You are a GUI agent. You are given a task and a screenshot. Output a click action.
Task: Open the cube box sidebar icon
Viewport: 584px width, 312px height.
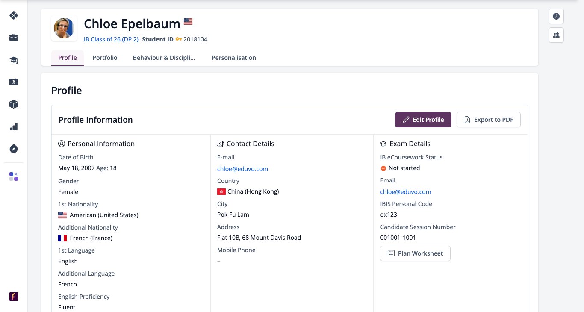pyautogui.click(x=14, y=104)
